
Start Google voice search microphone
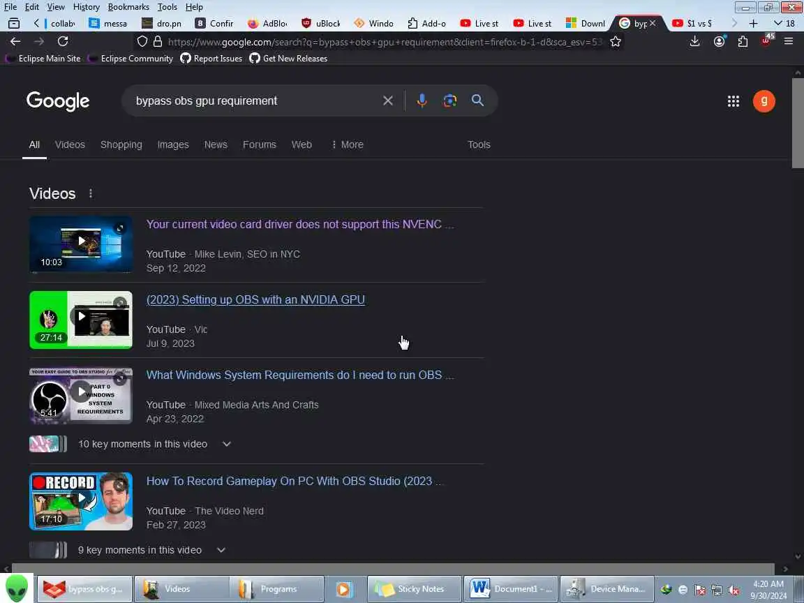pos(422,100)
